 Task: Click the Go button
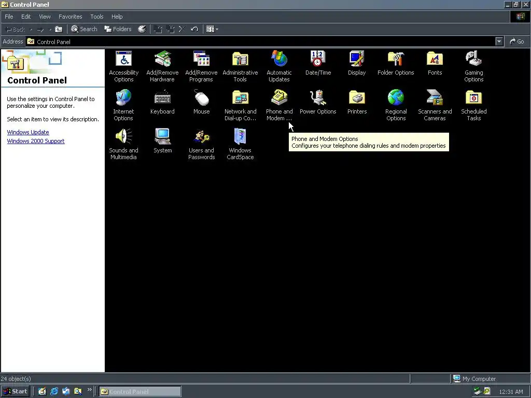517,41
